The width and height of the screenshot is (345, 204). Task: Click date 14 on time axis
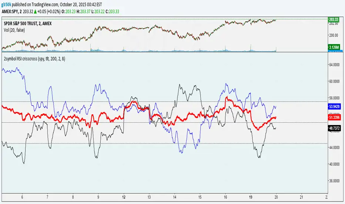coord(174,197)
